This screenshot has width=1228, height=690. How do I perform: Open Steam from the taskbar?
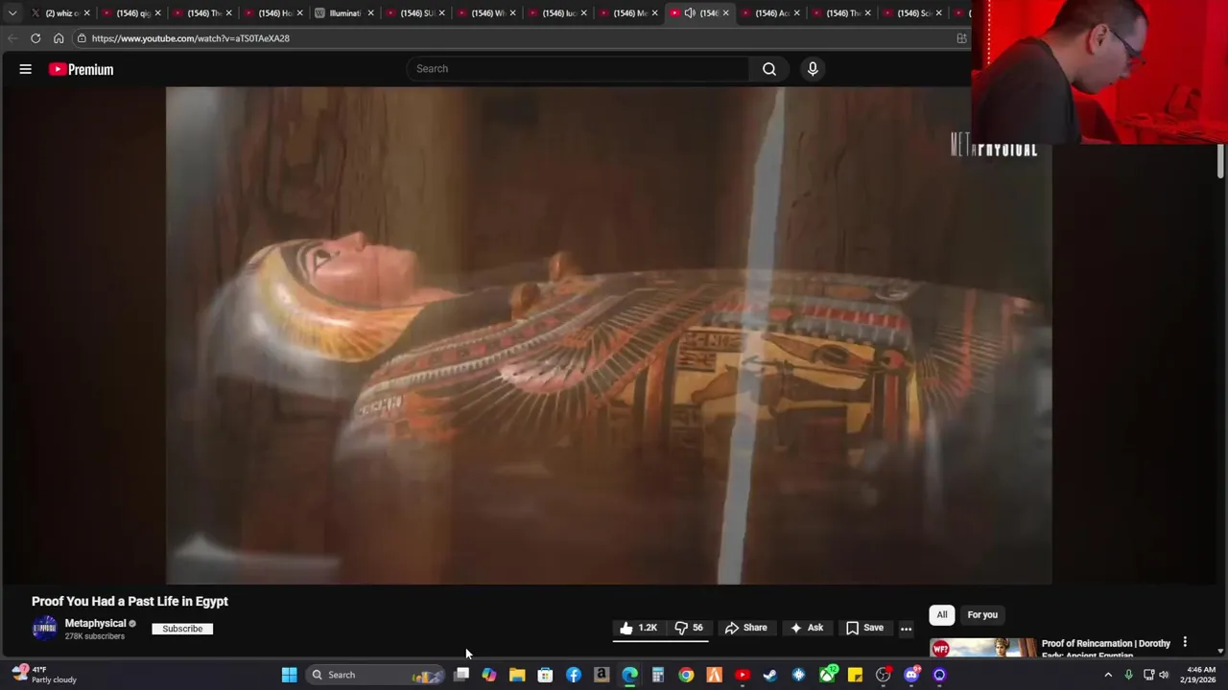(769, 675)
